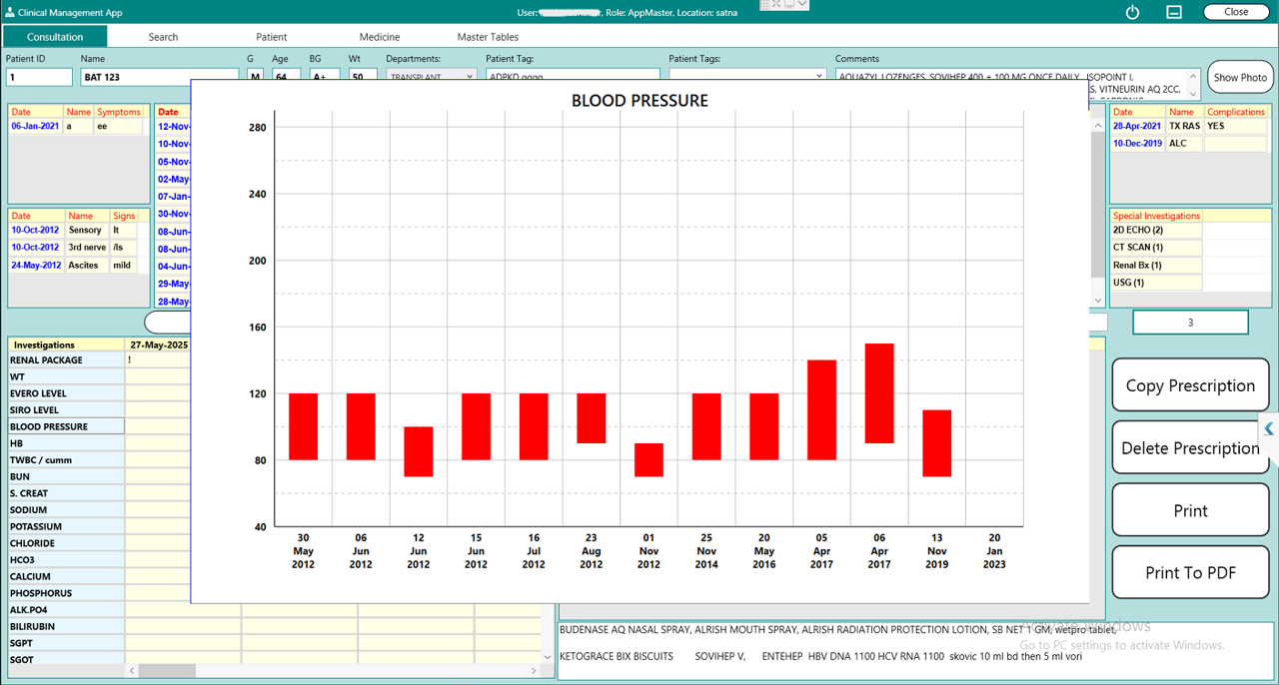The height and width of the screenshot is (685, 1279).
Task: Click the 27-May-2025 column header
Action: (x=158, y=344)
